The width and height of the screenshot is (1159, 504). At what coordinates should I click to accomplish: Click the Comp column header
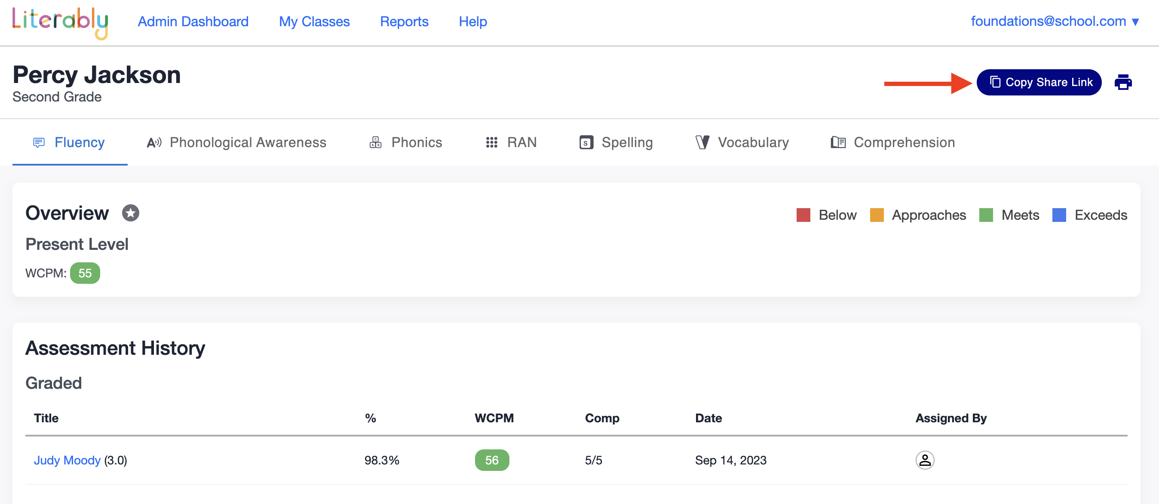point(602,418)
